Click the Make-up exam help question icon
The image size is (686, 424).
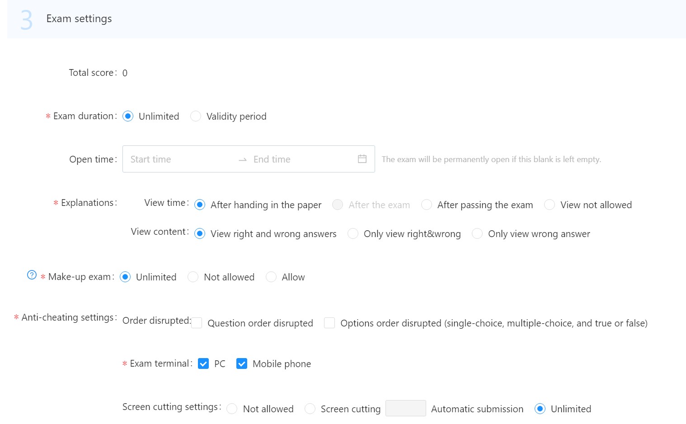click(x=32, y=275)
